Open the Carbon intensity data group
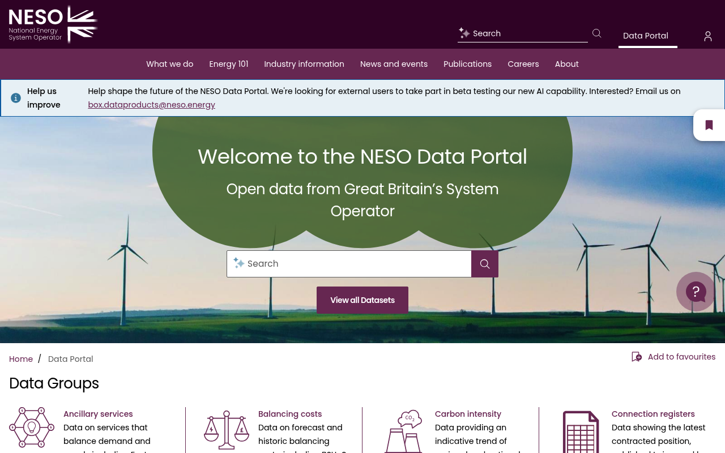The width and height of the screenshot is (725, 453). (468, 414)
